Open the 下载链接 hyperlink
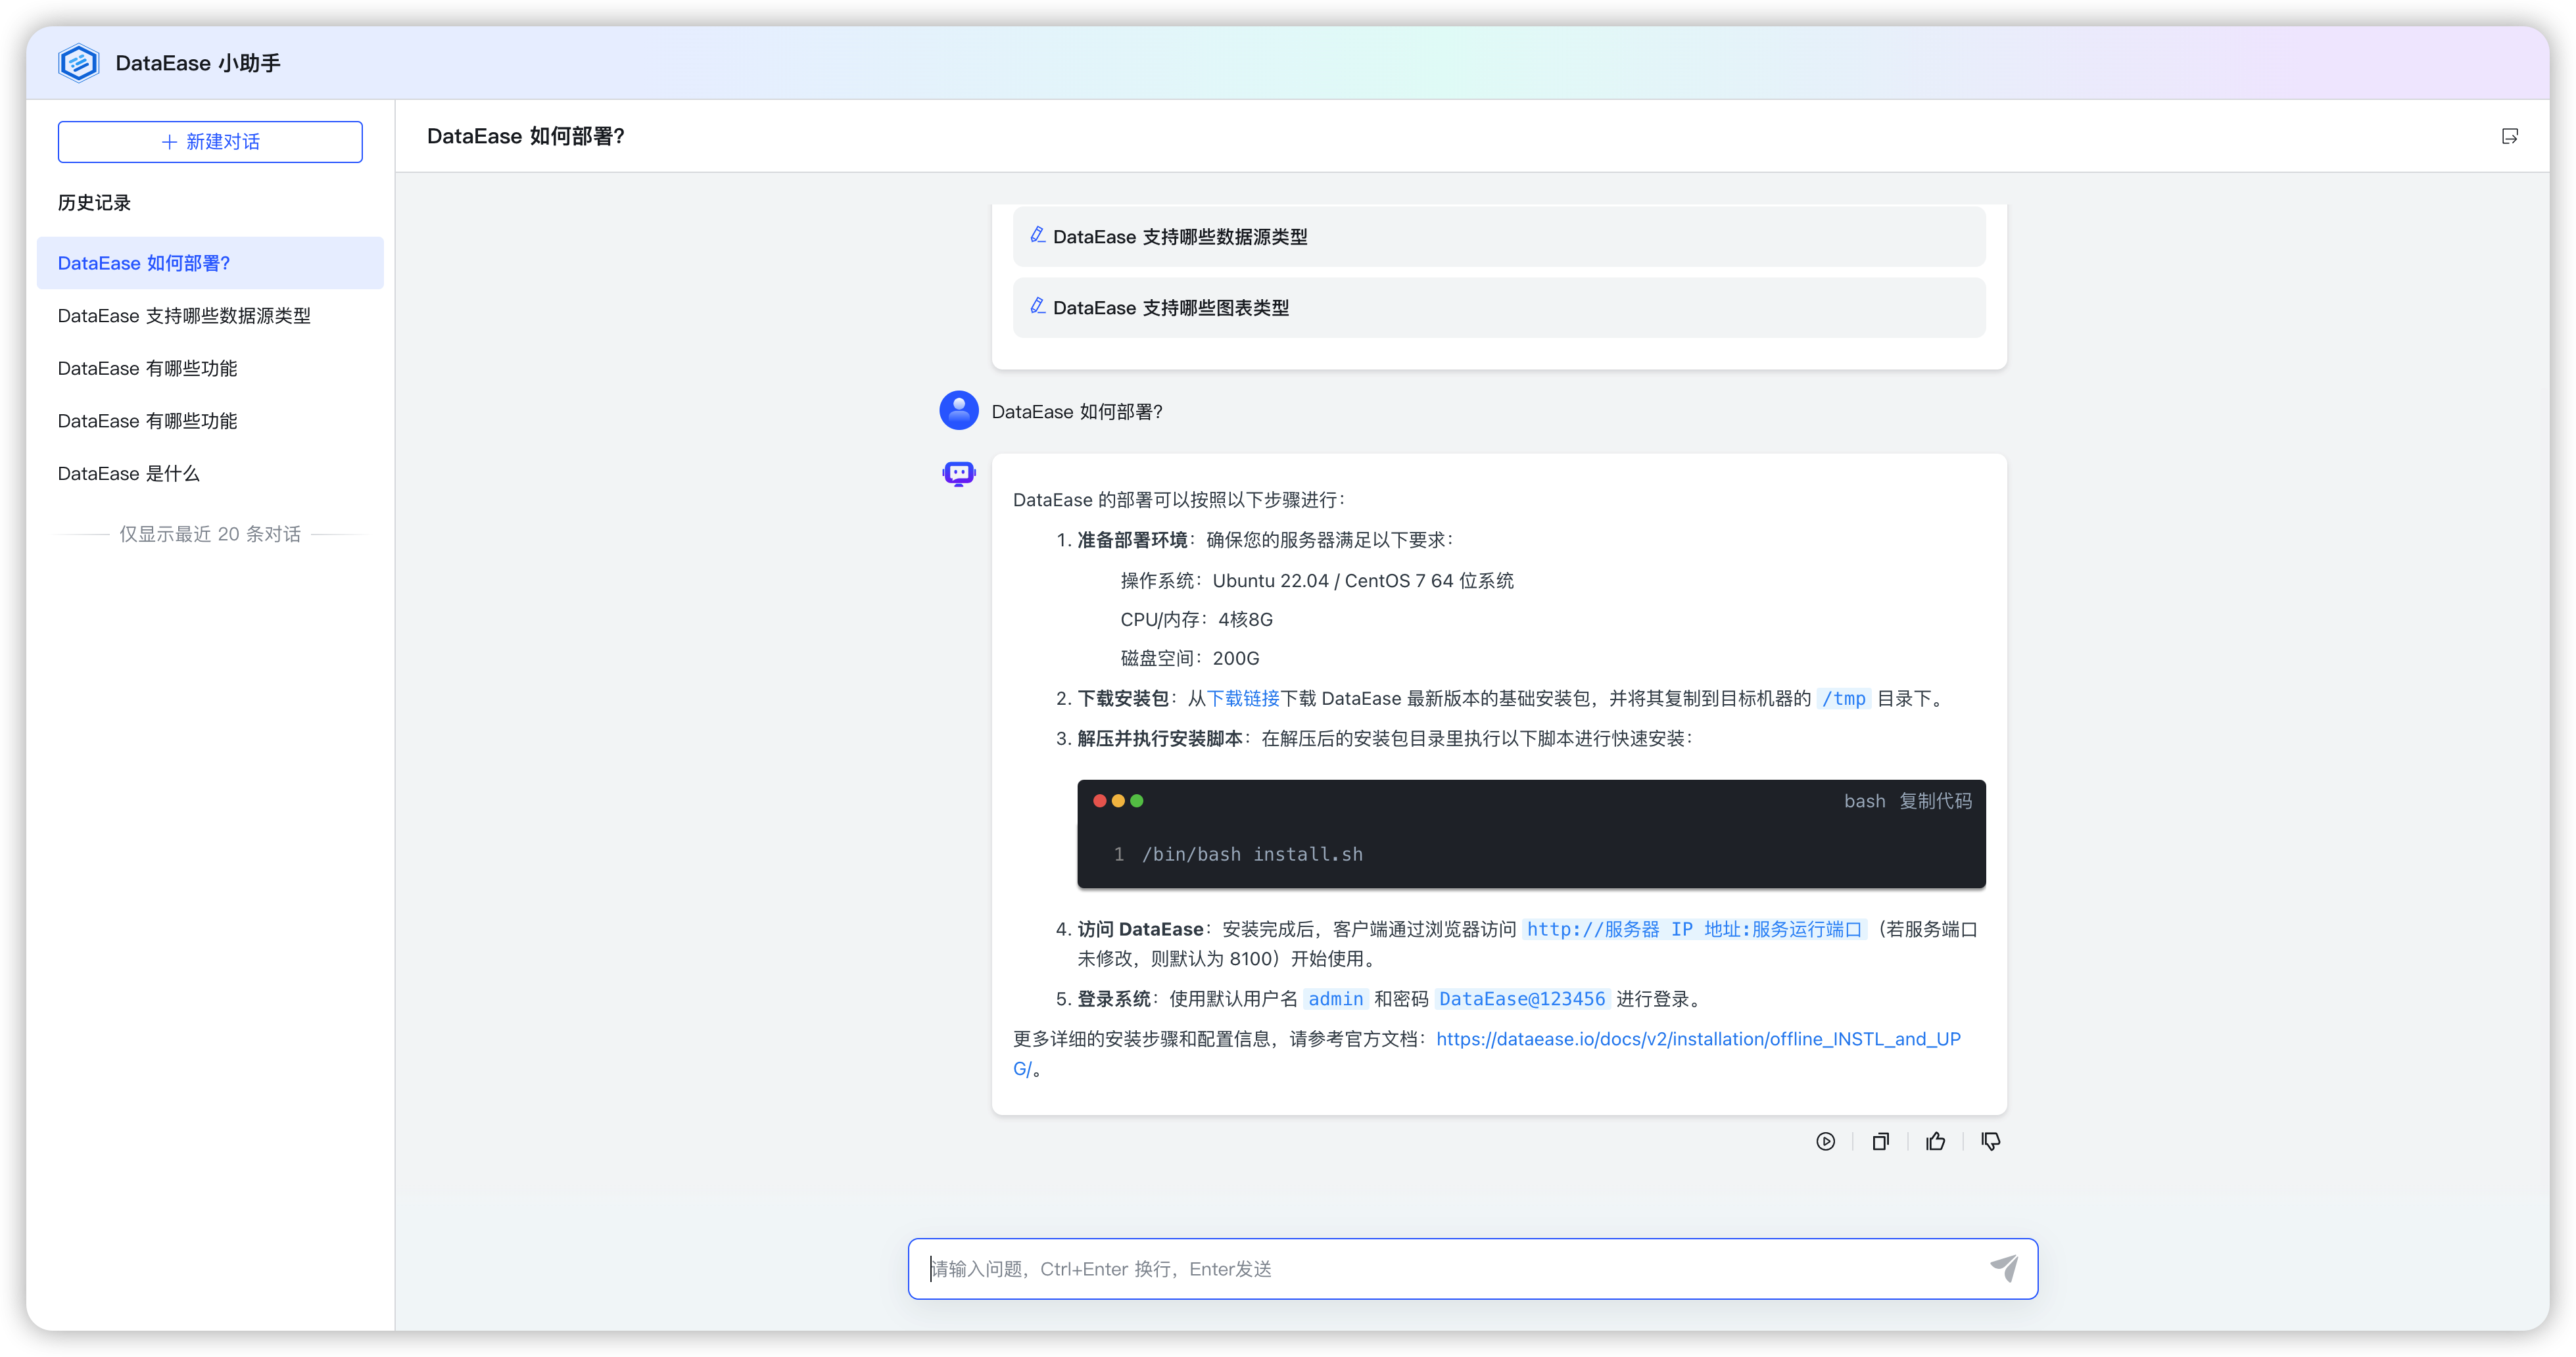The height and width of the screenshot is (1357, 2576). coord(1243,698)
